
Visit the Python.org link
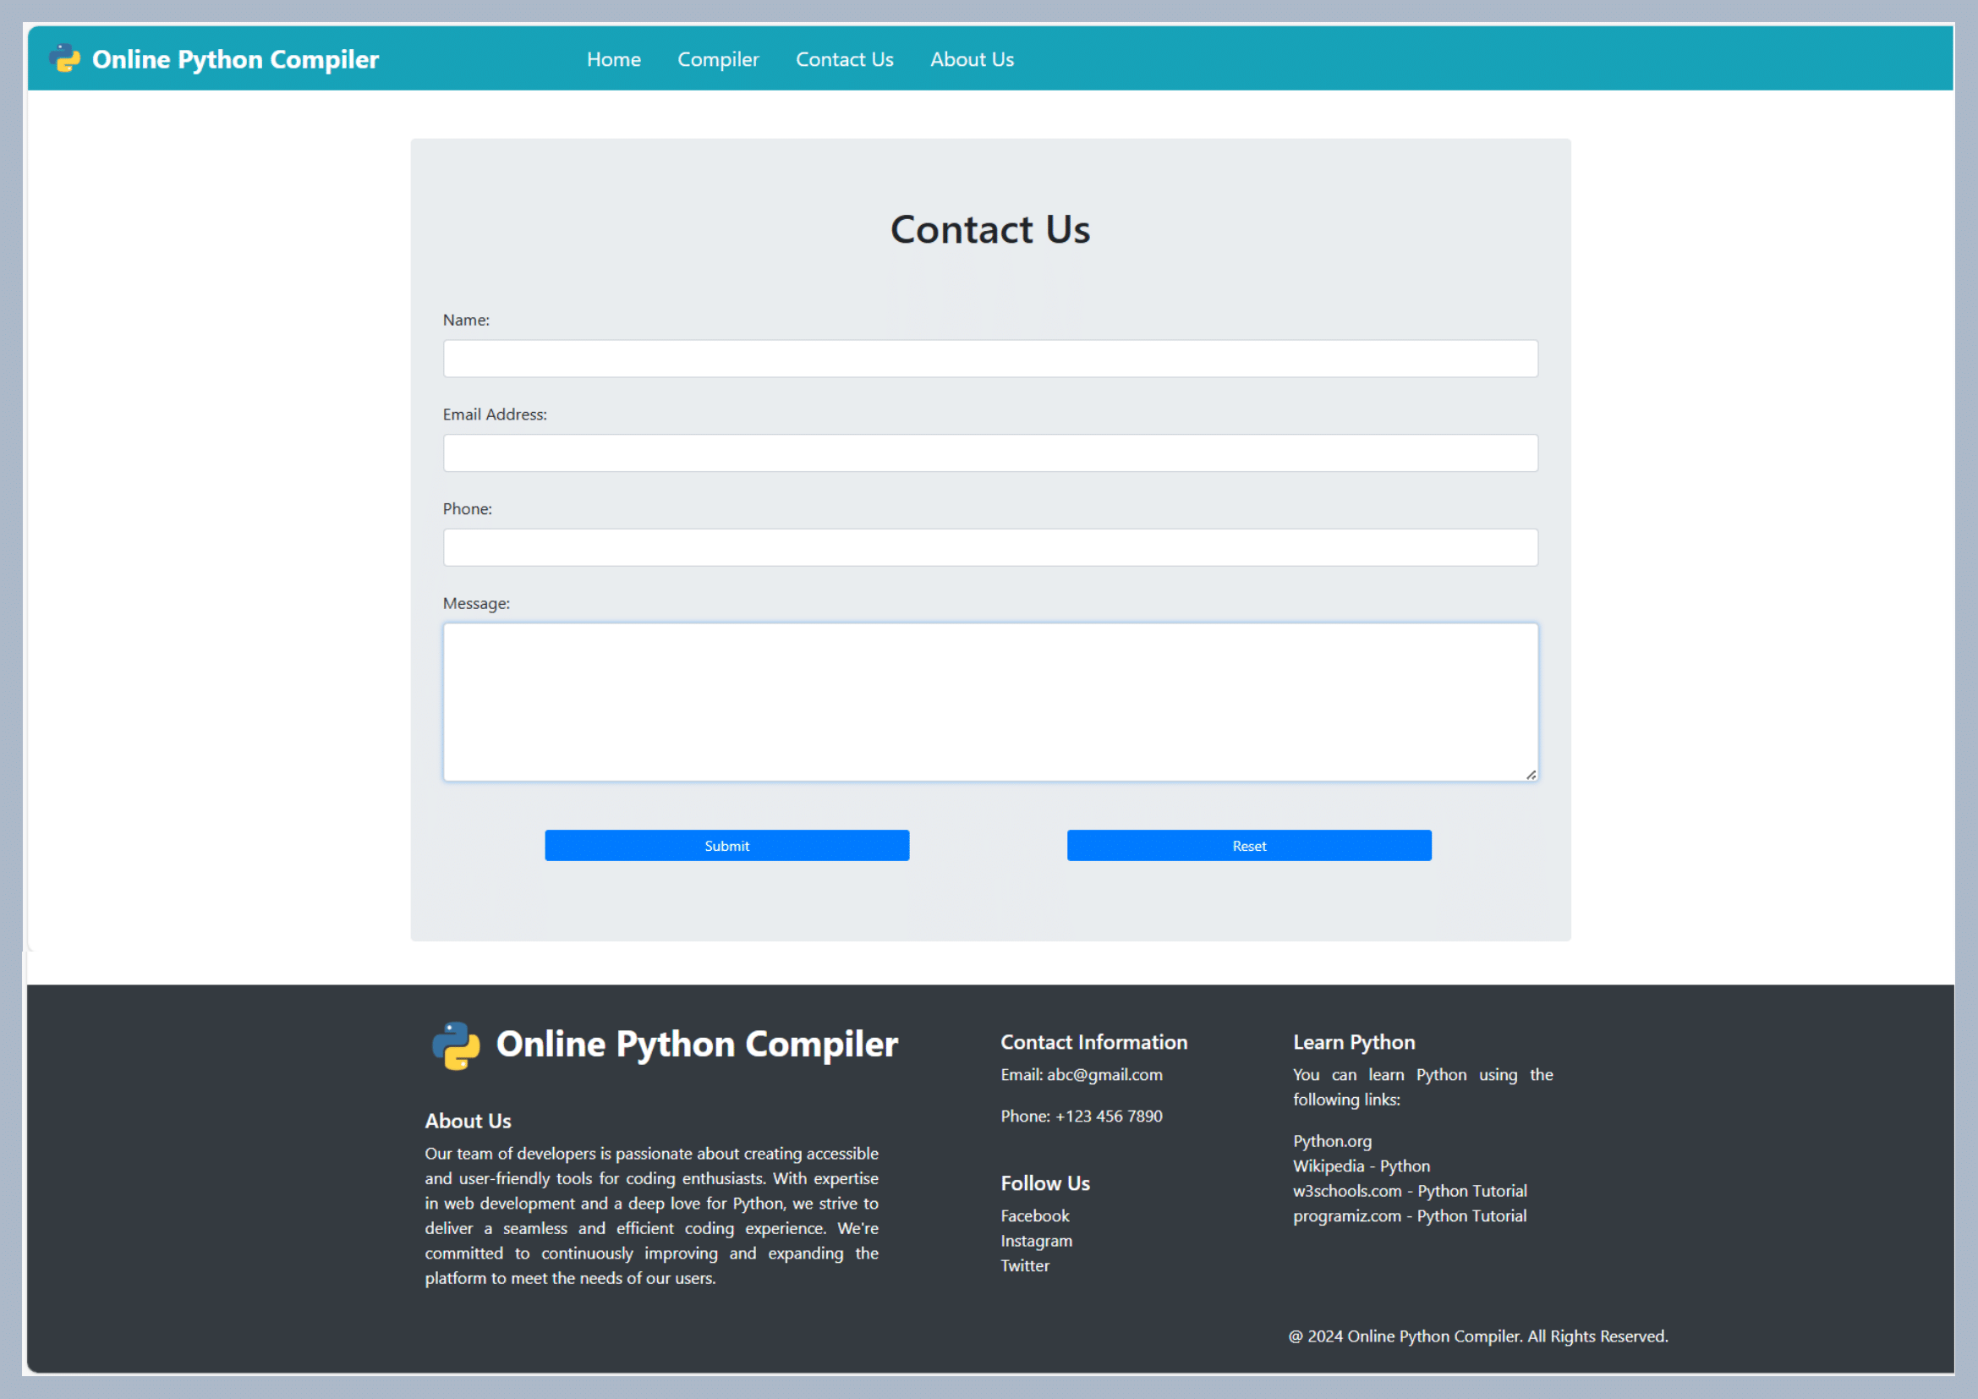1331,1140
